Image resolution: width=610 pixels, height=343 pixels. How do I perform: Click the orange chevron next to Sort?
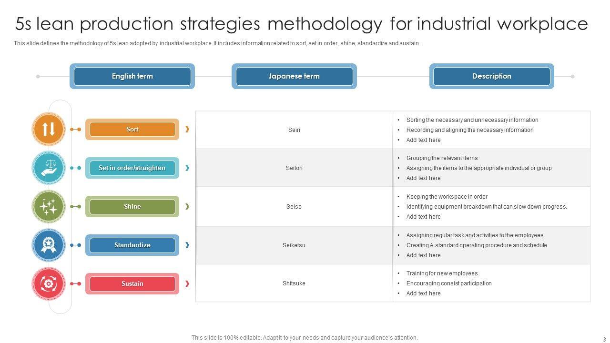pyautogui.click(x=187, y=129)
